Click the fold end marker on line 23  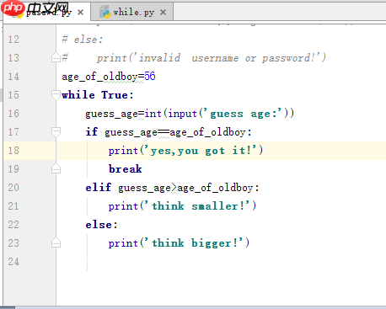click(56, 242)
